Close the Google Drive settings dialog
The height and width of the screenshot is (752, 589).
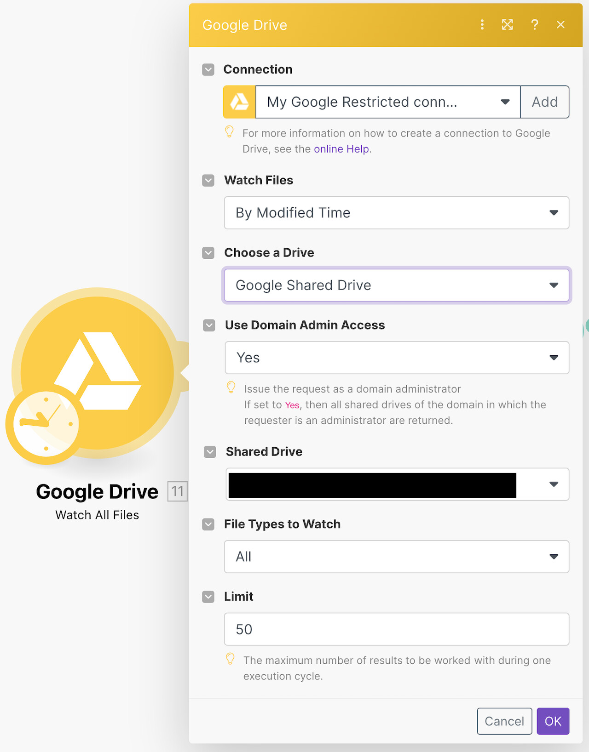tap(560, 25)
